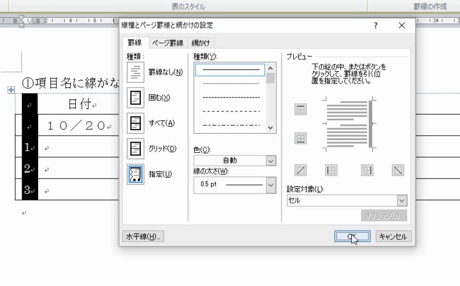This screenshot has width=460, height=286.
Task: Click the row 1 numbered cell
Action: click(30, 147)
